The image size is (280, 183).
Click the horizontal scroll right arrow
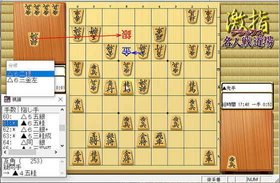(56, 152)
